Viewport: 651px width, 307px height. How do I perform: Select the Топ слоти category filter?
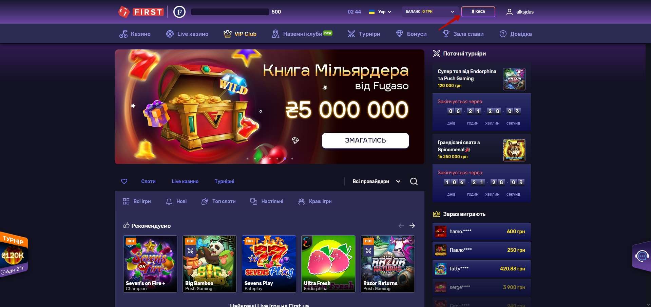pos(218,201)
